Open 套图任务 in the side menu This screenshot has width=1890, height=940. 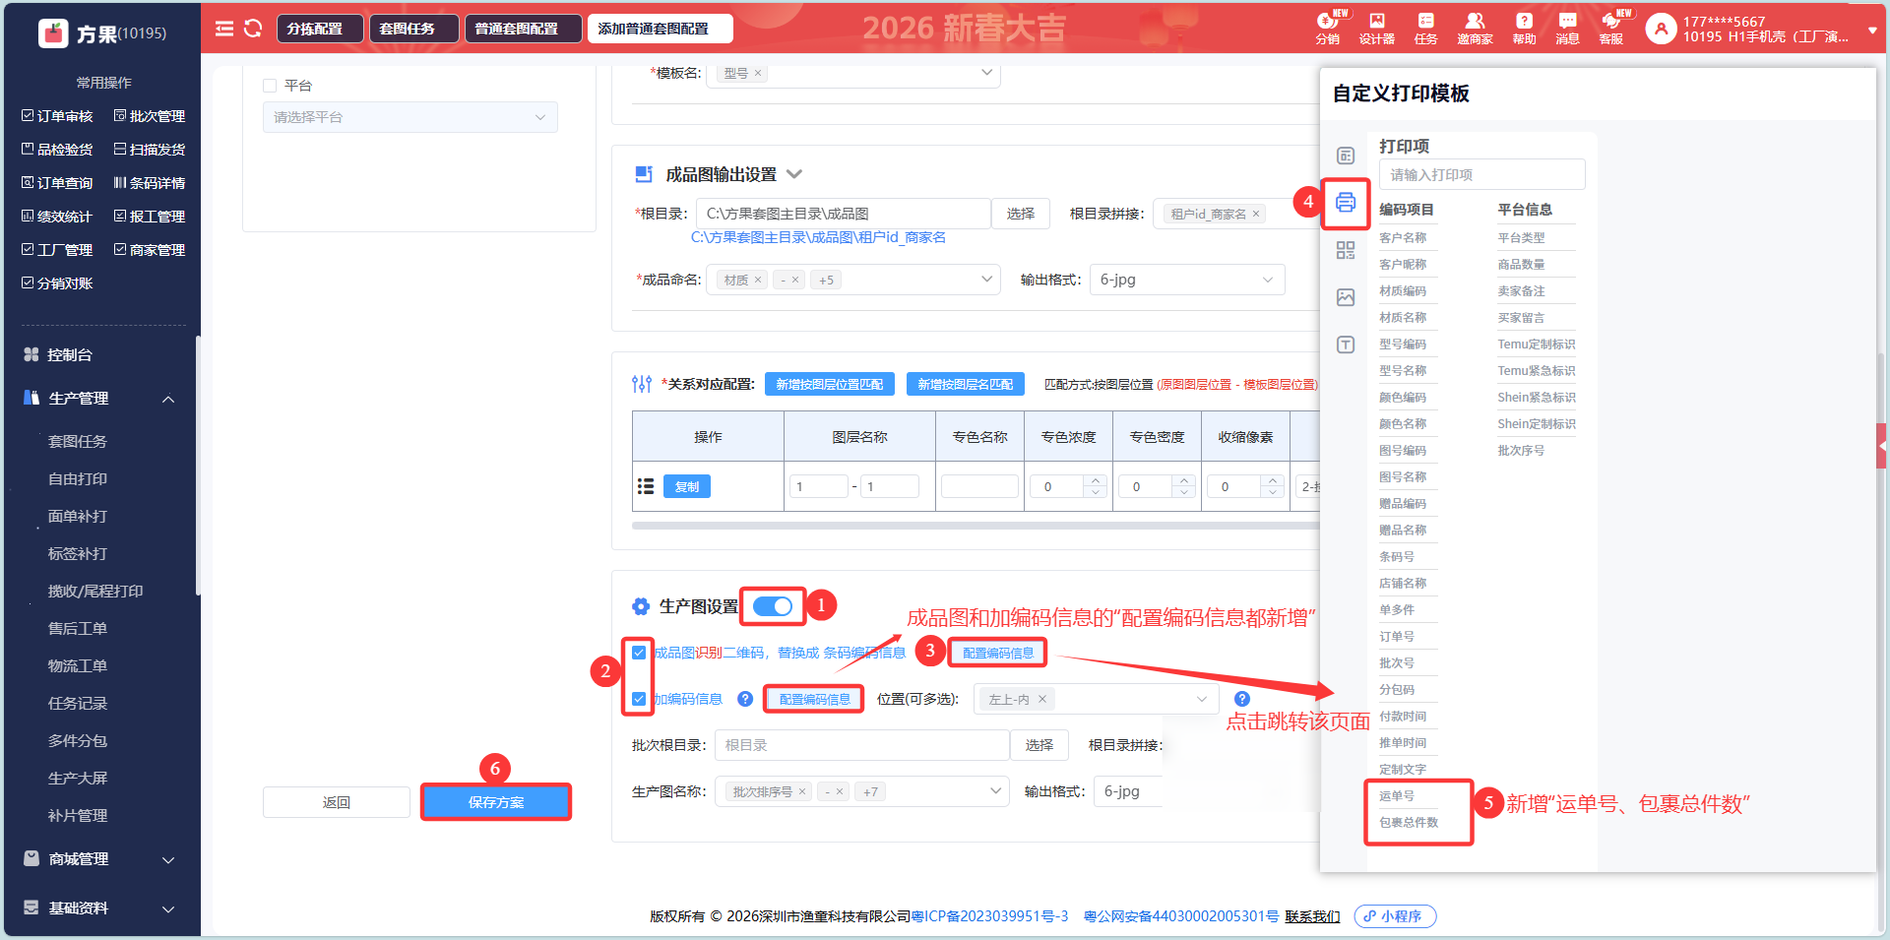[78, 442]
